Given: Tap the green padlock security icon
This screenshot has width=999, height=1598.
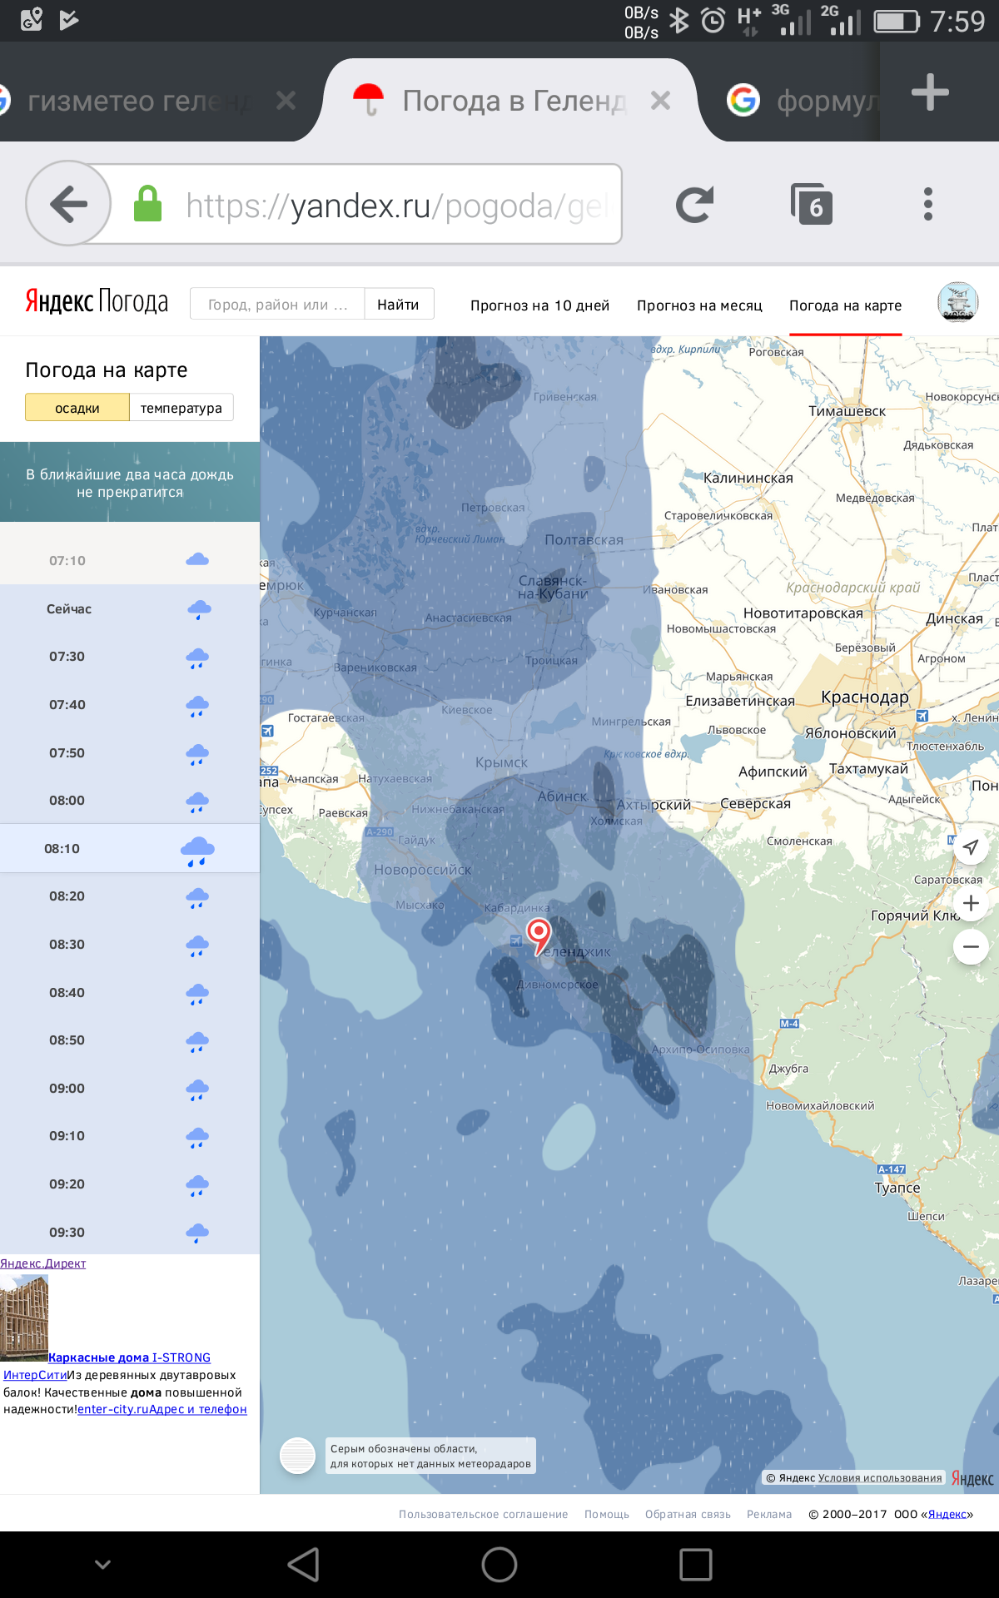Looking at the screenshot, I should point(148,204).
